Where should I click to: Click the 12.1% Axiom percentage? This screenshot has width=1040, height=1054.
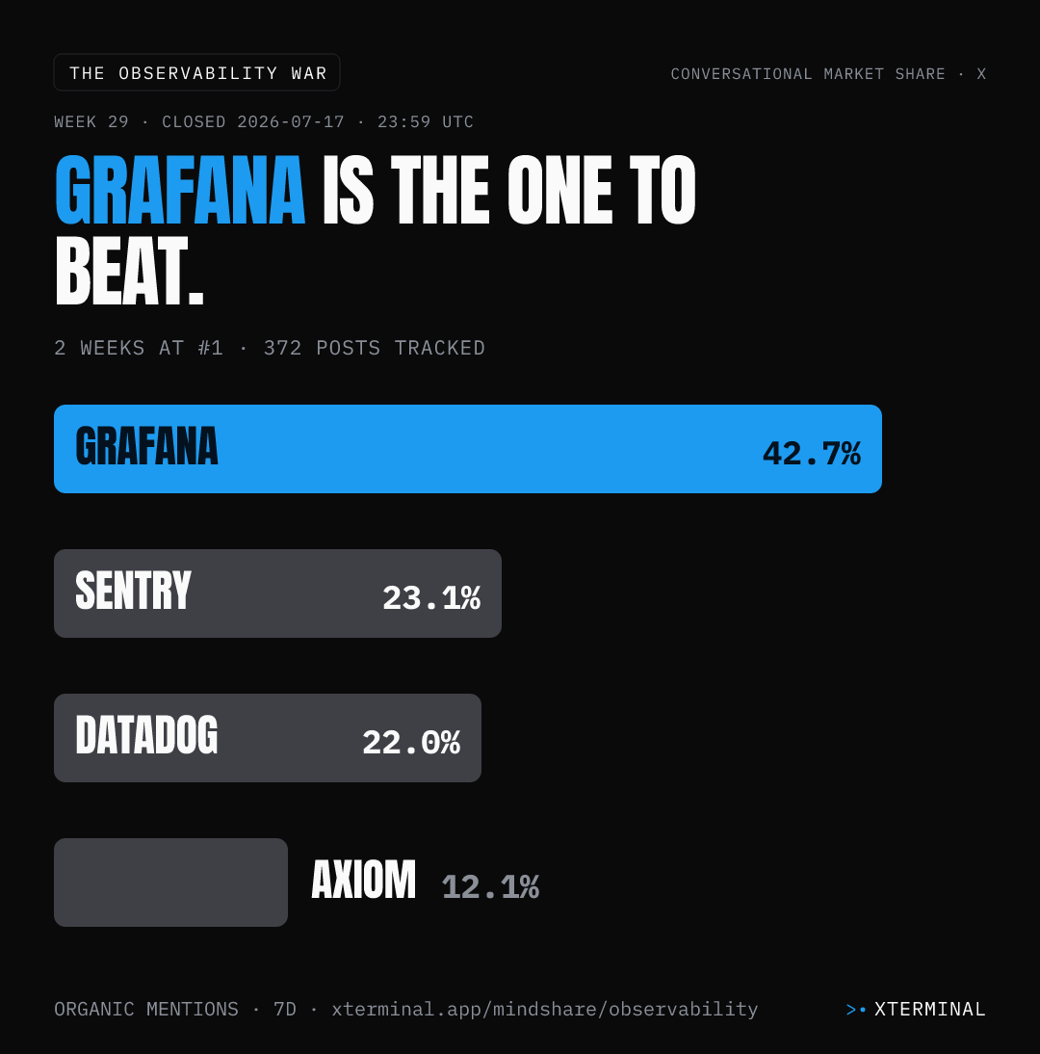pyautogui.click(x=490, y=887)
